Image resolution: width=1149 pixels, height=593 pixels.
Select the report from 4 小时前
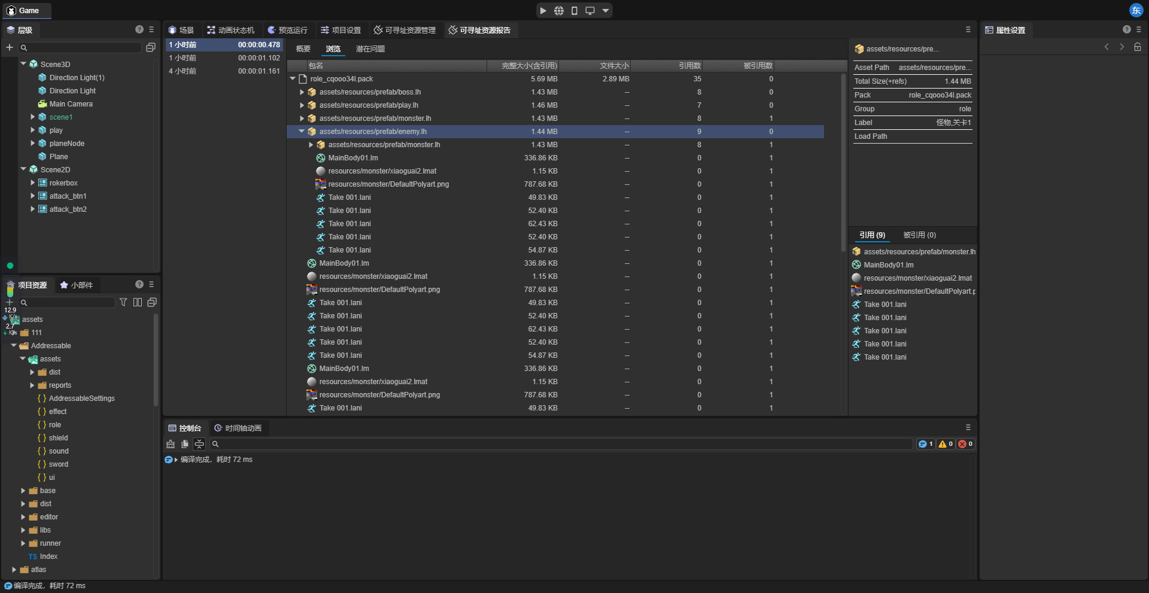pyautogui.click(x=224, y=71)
